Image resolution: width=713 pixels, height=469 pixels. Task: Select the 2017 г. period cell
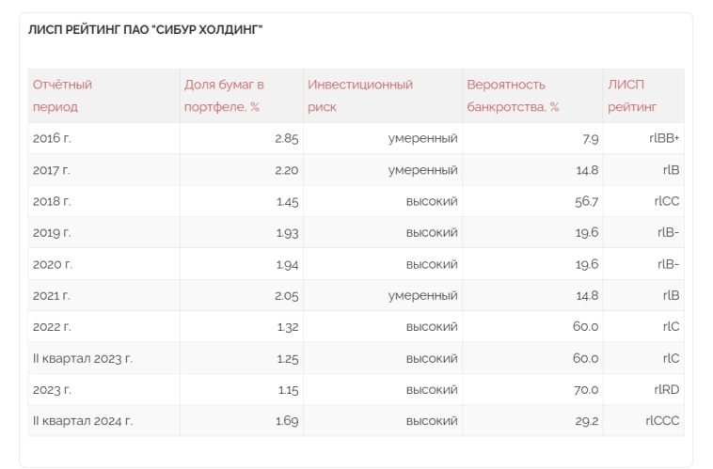click(x=52, y=170)
